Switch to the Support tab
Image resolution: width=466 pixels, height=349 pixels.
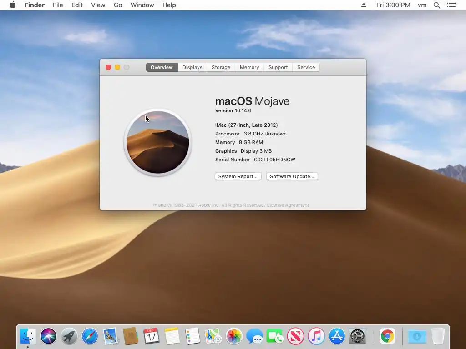278,67
